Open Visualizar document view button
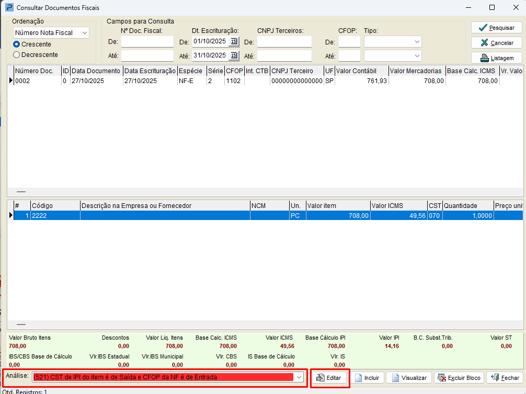526x394 pixels. coord(408,378)
